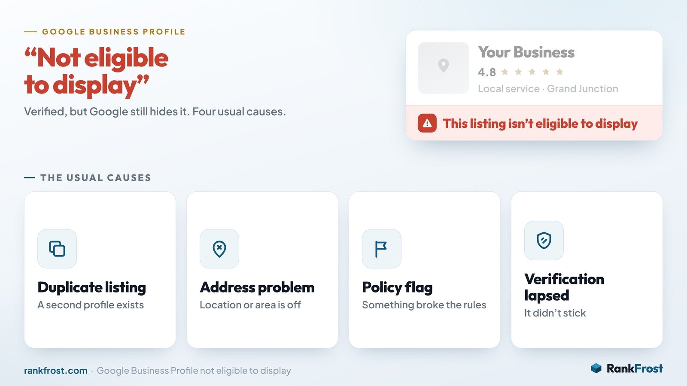This screenshot has width=687, height=386.
Task: Click the 4.8 rating number
Action: point(487,72)
